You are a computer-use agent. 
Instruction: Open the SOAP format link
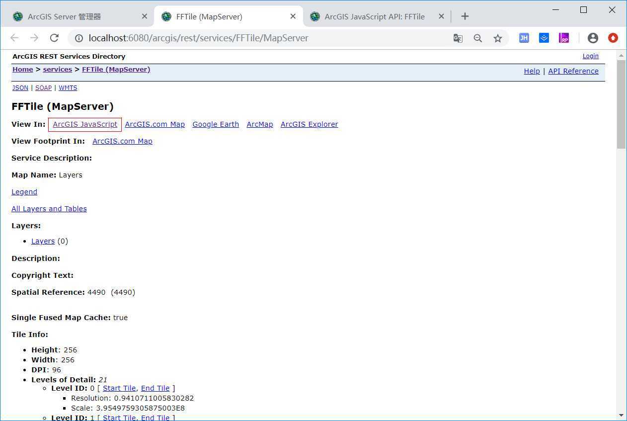[43, 88]
